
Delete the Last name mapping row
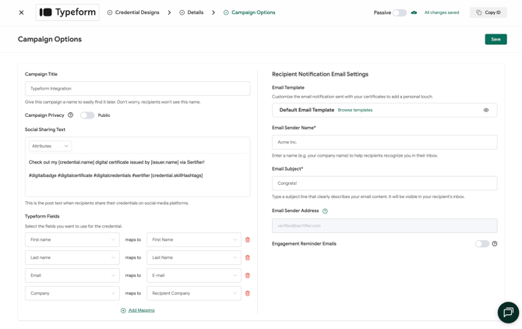pos(247,257)
